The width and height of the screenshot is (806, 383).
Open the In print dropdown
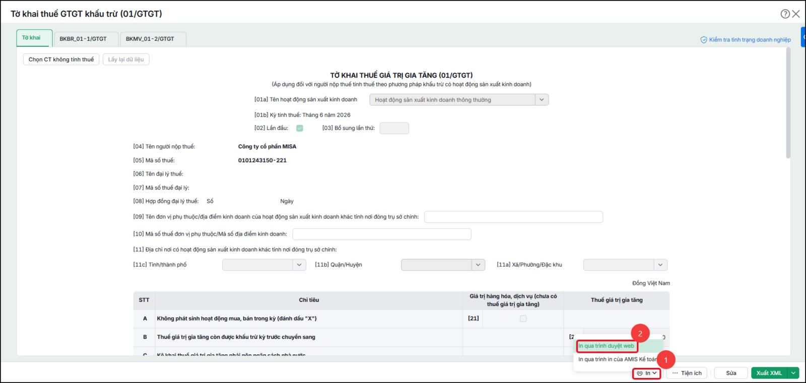coord(646,373)
